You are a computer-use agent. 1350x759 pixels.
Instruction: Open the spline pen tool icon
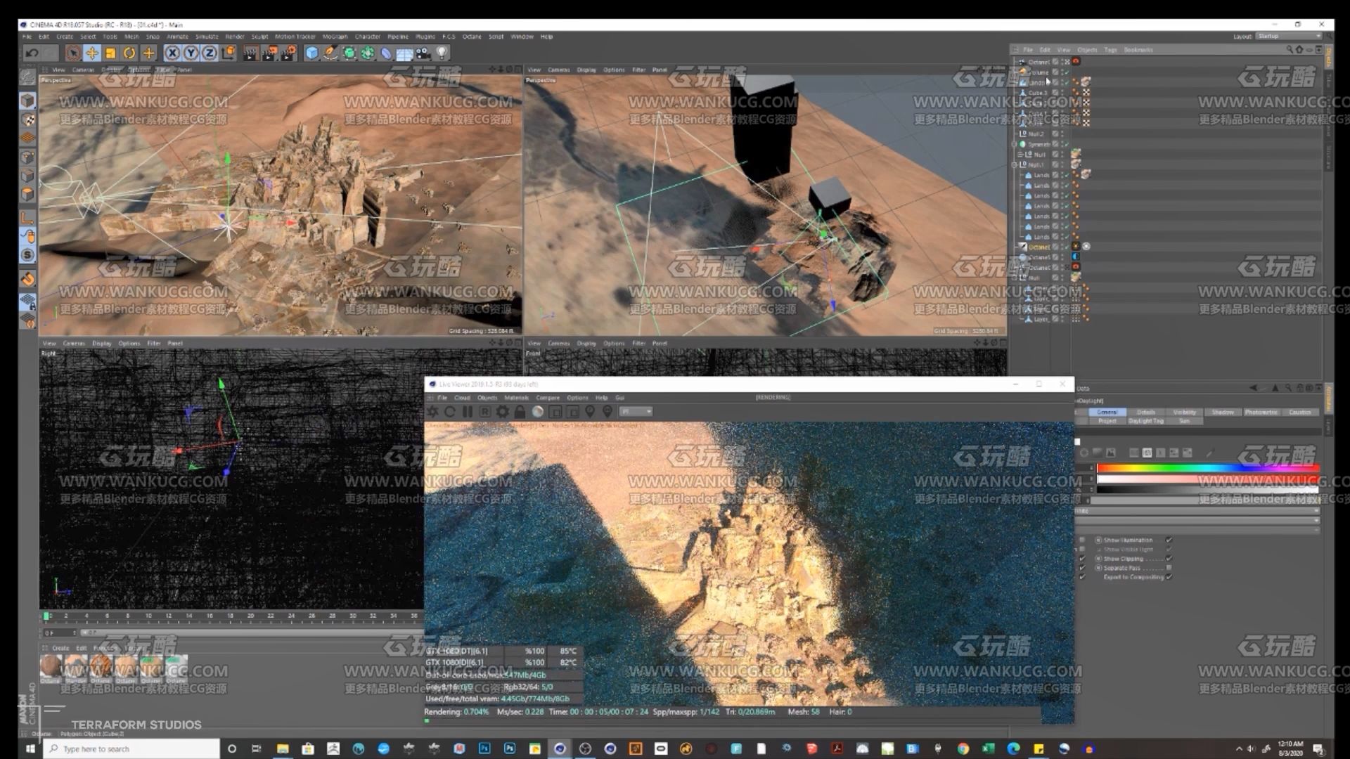330,53
